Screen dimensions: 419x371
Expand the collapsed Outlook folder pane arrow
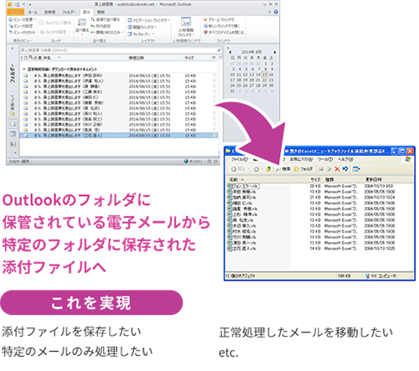pos(13,49)
